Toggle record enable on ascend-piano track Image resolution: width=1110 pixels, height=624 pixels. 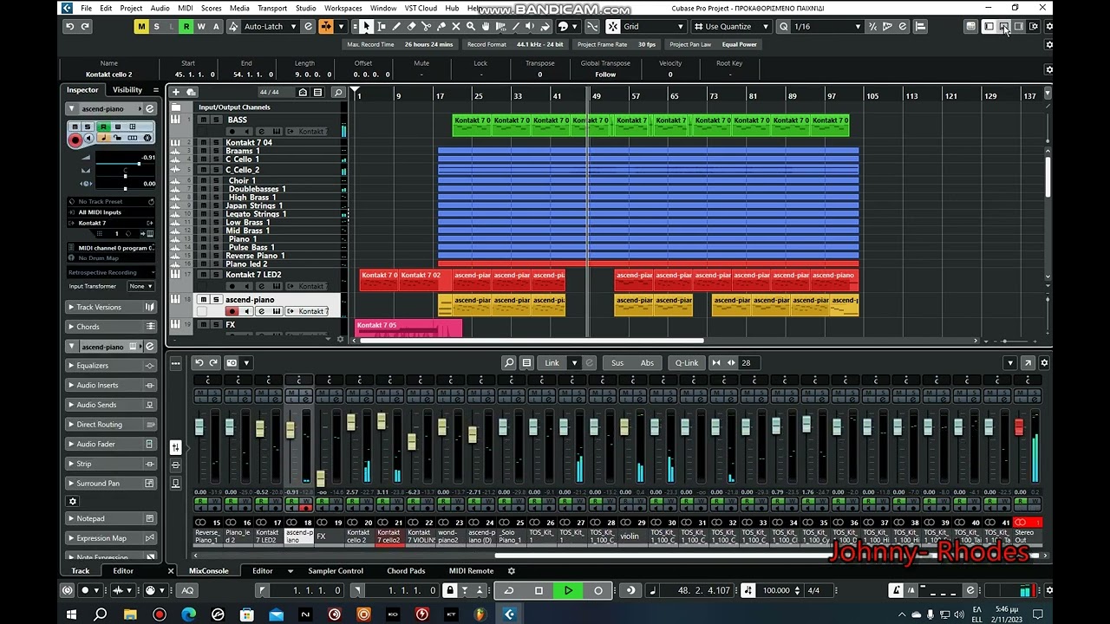click(232, 311)
